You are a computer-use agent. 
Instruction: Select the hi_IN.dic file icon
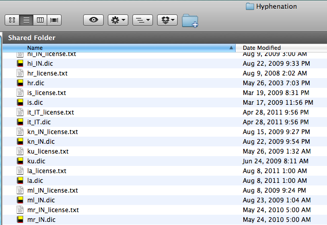click(20, 63)
